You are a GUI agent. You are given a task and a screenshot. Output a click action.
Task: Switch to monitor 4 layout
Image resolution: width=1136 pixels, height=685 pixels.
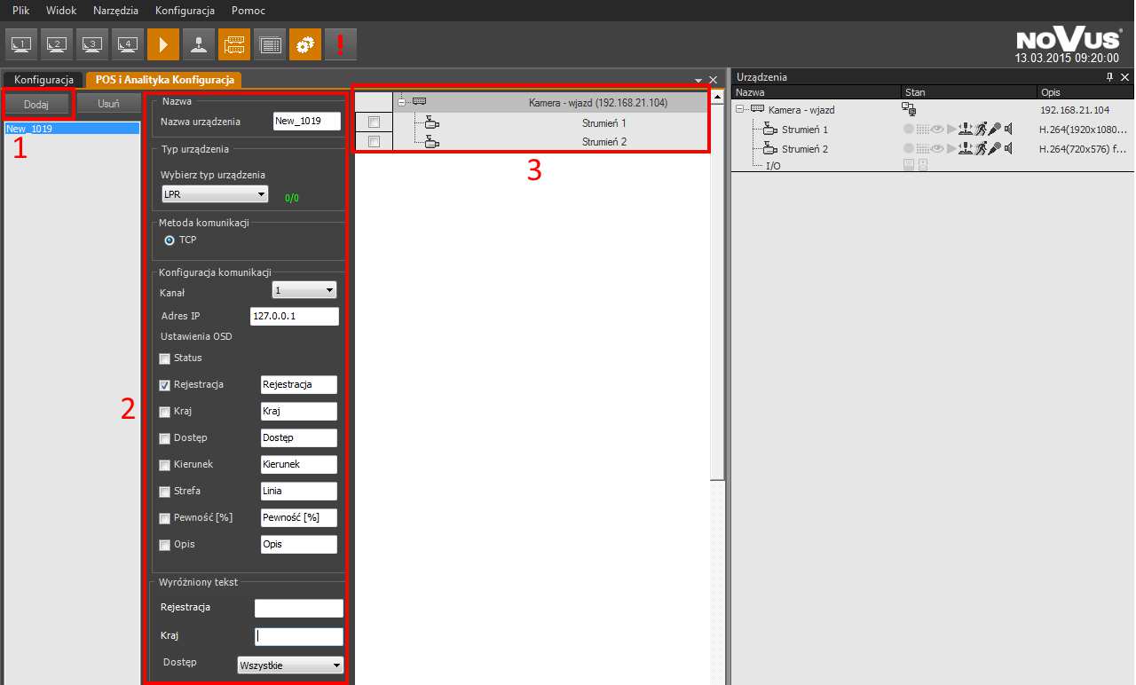pos(127,43)
